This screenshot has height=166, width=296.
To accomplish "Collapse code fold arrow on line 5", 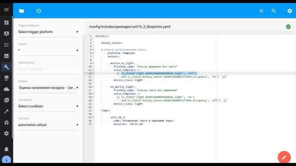I will click(93, 50).
